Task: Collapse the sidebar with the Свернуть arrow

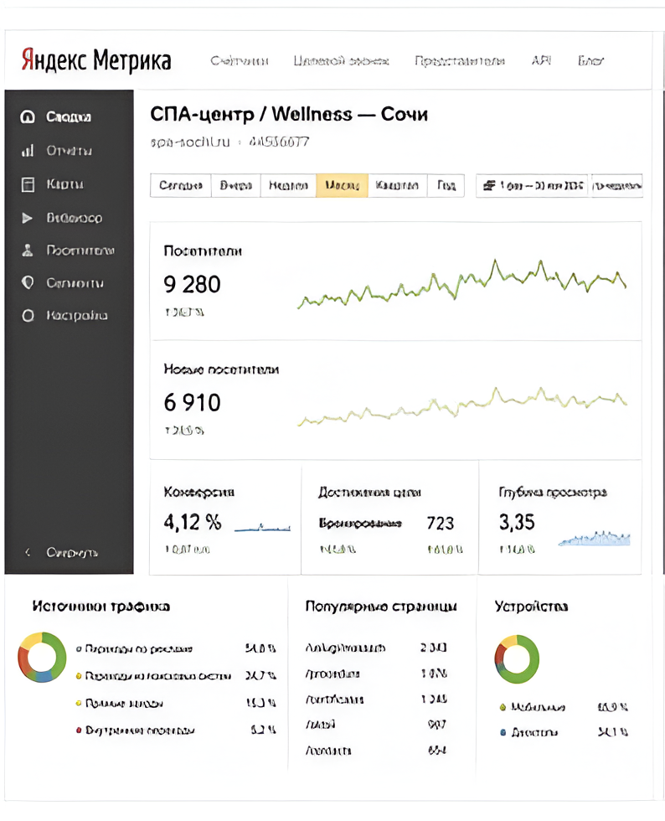Action: (x=28, y=553)
